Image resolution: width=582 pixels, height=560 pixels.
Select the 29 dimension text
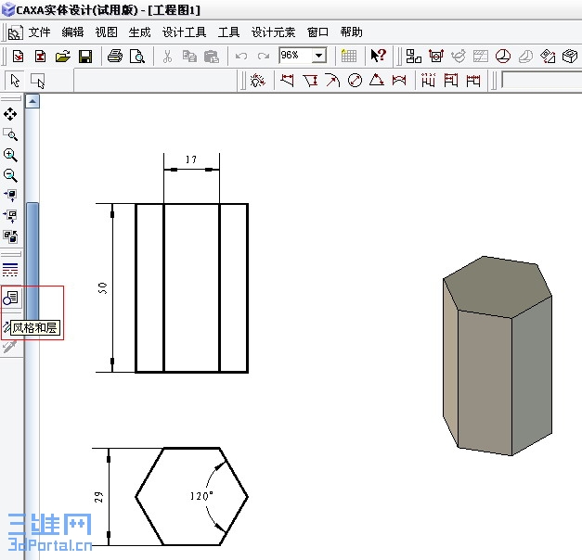point(98,497)
